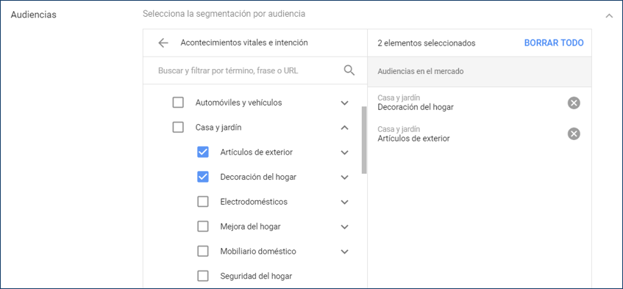This screenshot has height=289, width=623.
Task: Collapse the Casa y jardín category
Action: [344, 128]
